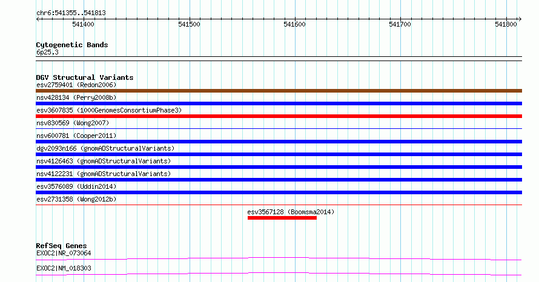Open the nsv4122231 (gnomADStructuralVariants) label
539x282 pixels.
[104, 174]
